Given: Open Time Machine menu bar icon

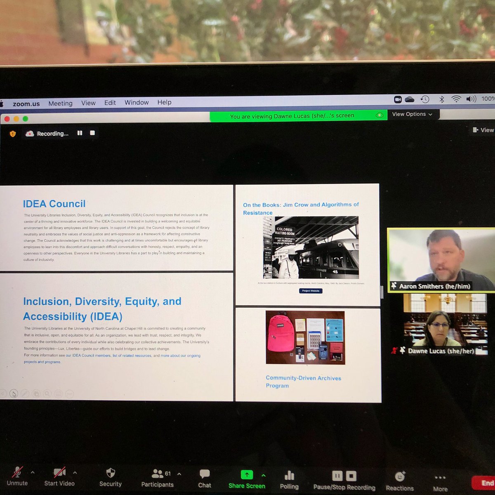Looking at the screenshot, I should tap(424, 99).
